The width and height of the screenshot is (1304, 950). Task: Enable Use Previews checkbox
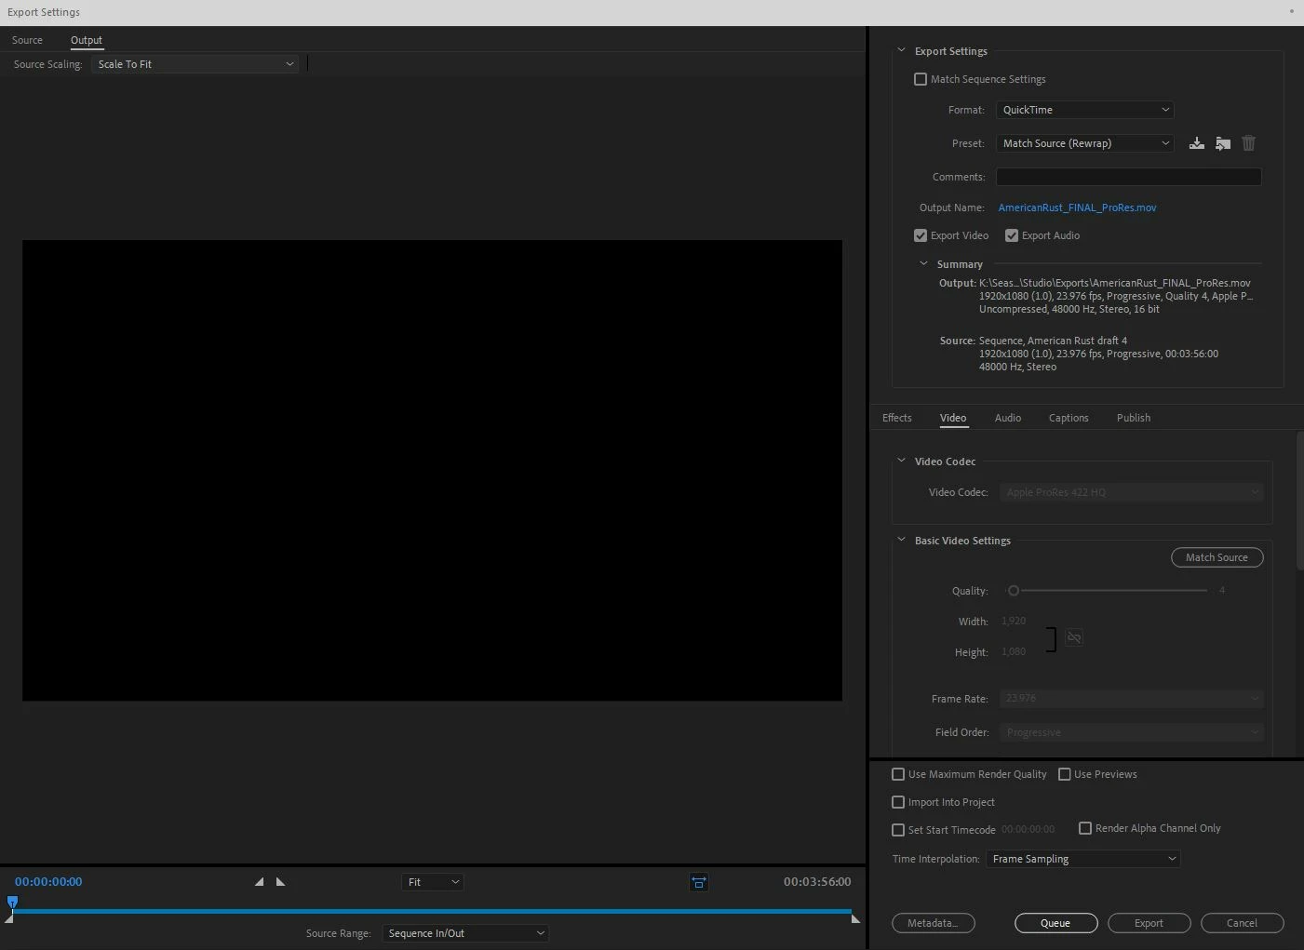1065,774
